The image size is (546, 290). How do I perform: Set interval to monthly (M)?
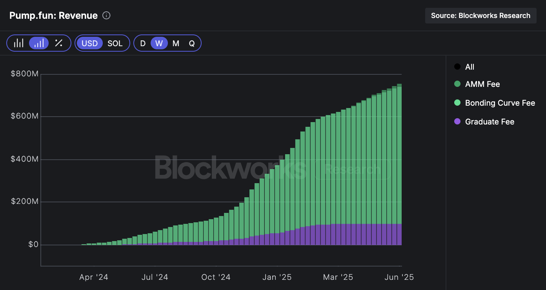(x=176, y=43)
